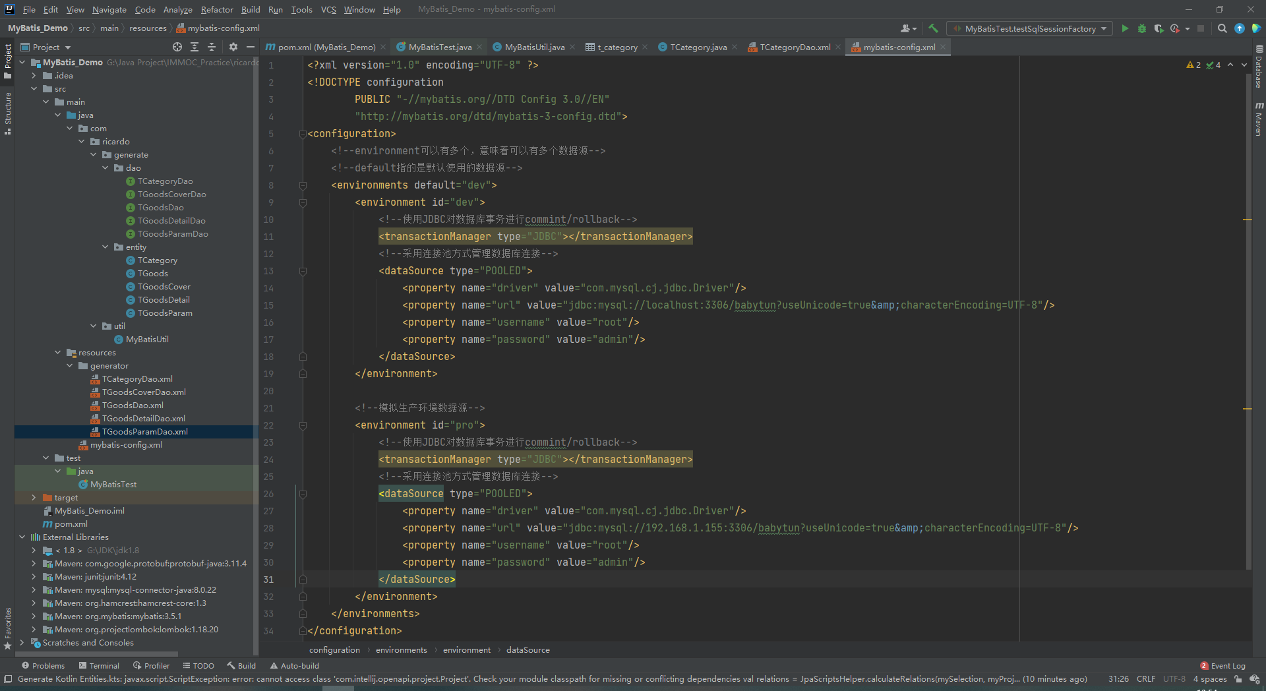Open the Refactor menu

pyautogui.click(x=217, y=9)
